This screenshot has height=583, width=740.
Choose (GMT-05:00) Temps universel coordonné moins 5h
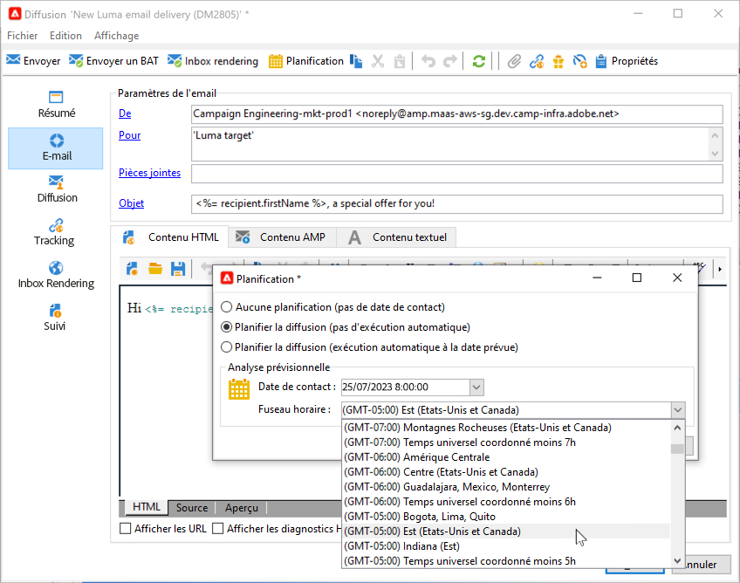[505, 561]
